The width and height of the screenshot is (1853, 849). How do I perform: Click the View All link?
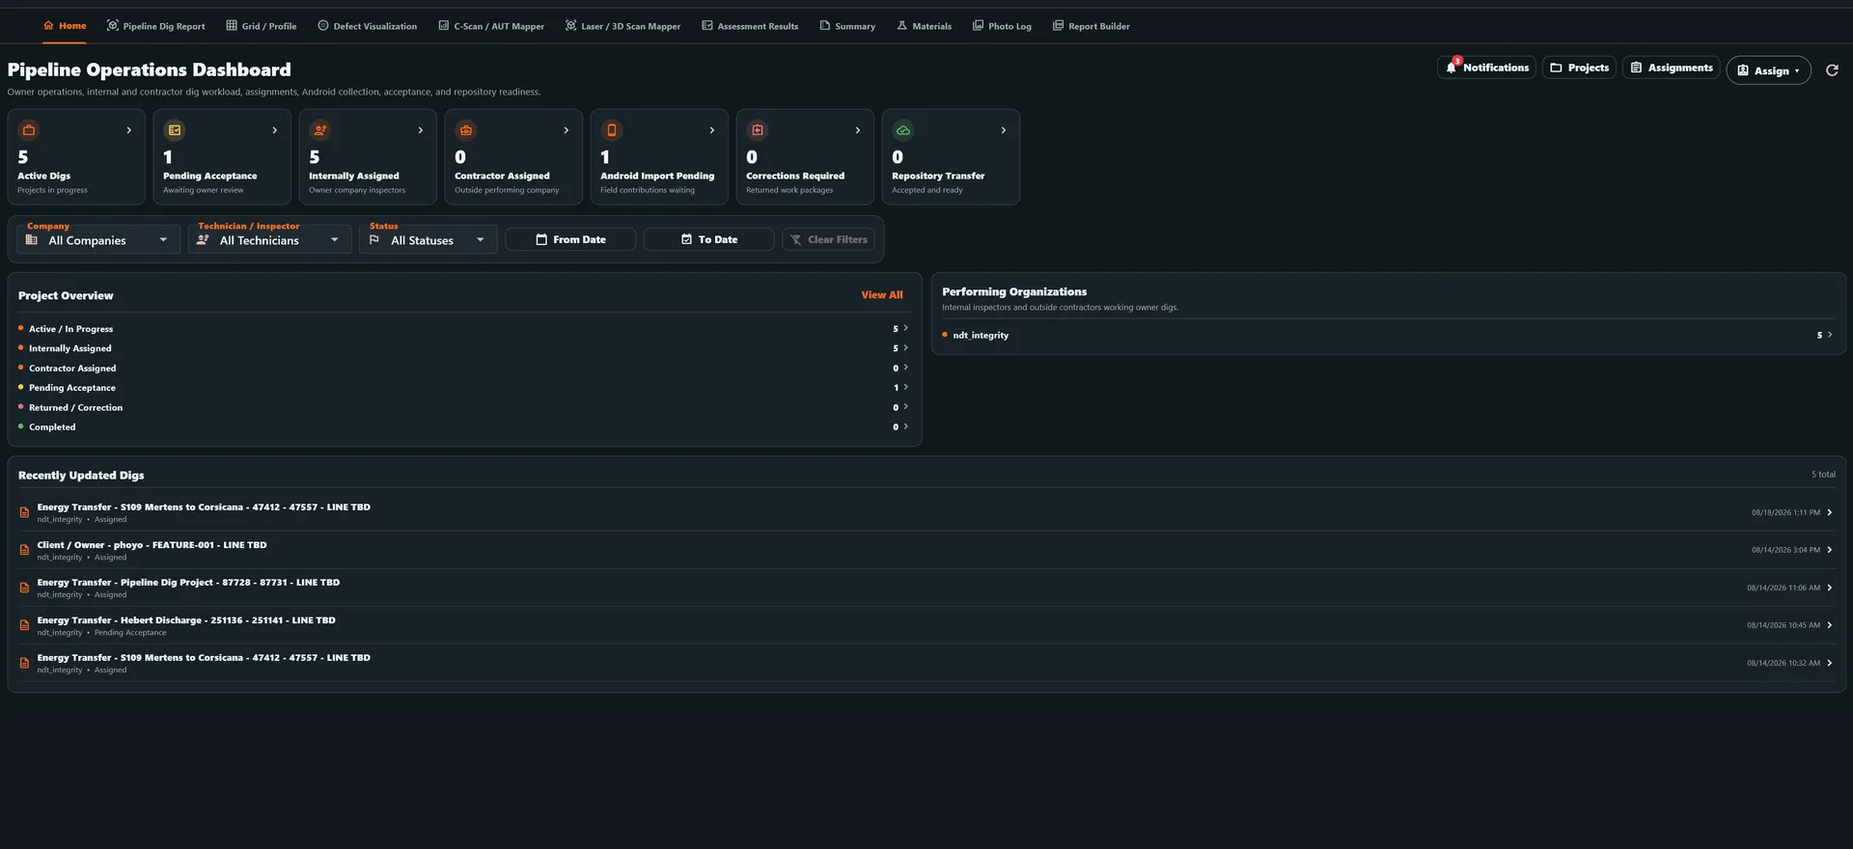point(882,295)
